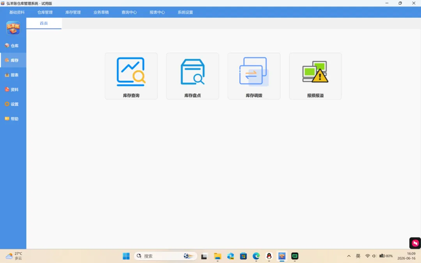The width and height of the screenshot is (421, 263).
Task: Open the 系统设置 menu
Action: (185, 12)
